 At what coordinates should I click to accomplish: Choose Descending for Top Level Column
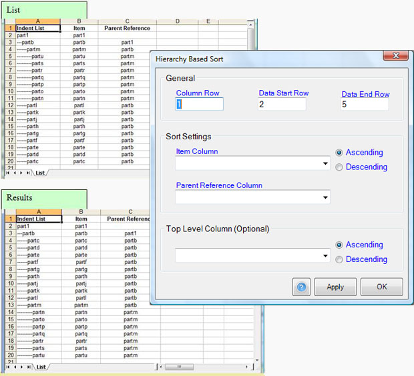pos(340,259)
